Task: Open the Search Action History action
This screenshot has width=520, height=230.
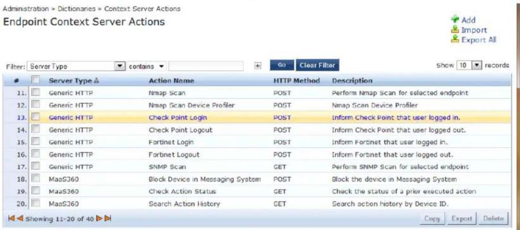Action: (184, 204)
